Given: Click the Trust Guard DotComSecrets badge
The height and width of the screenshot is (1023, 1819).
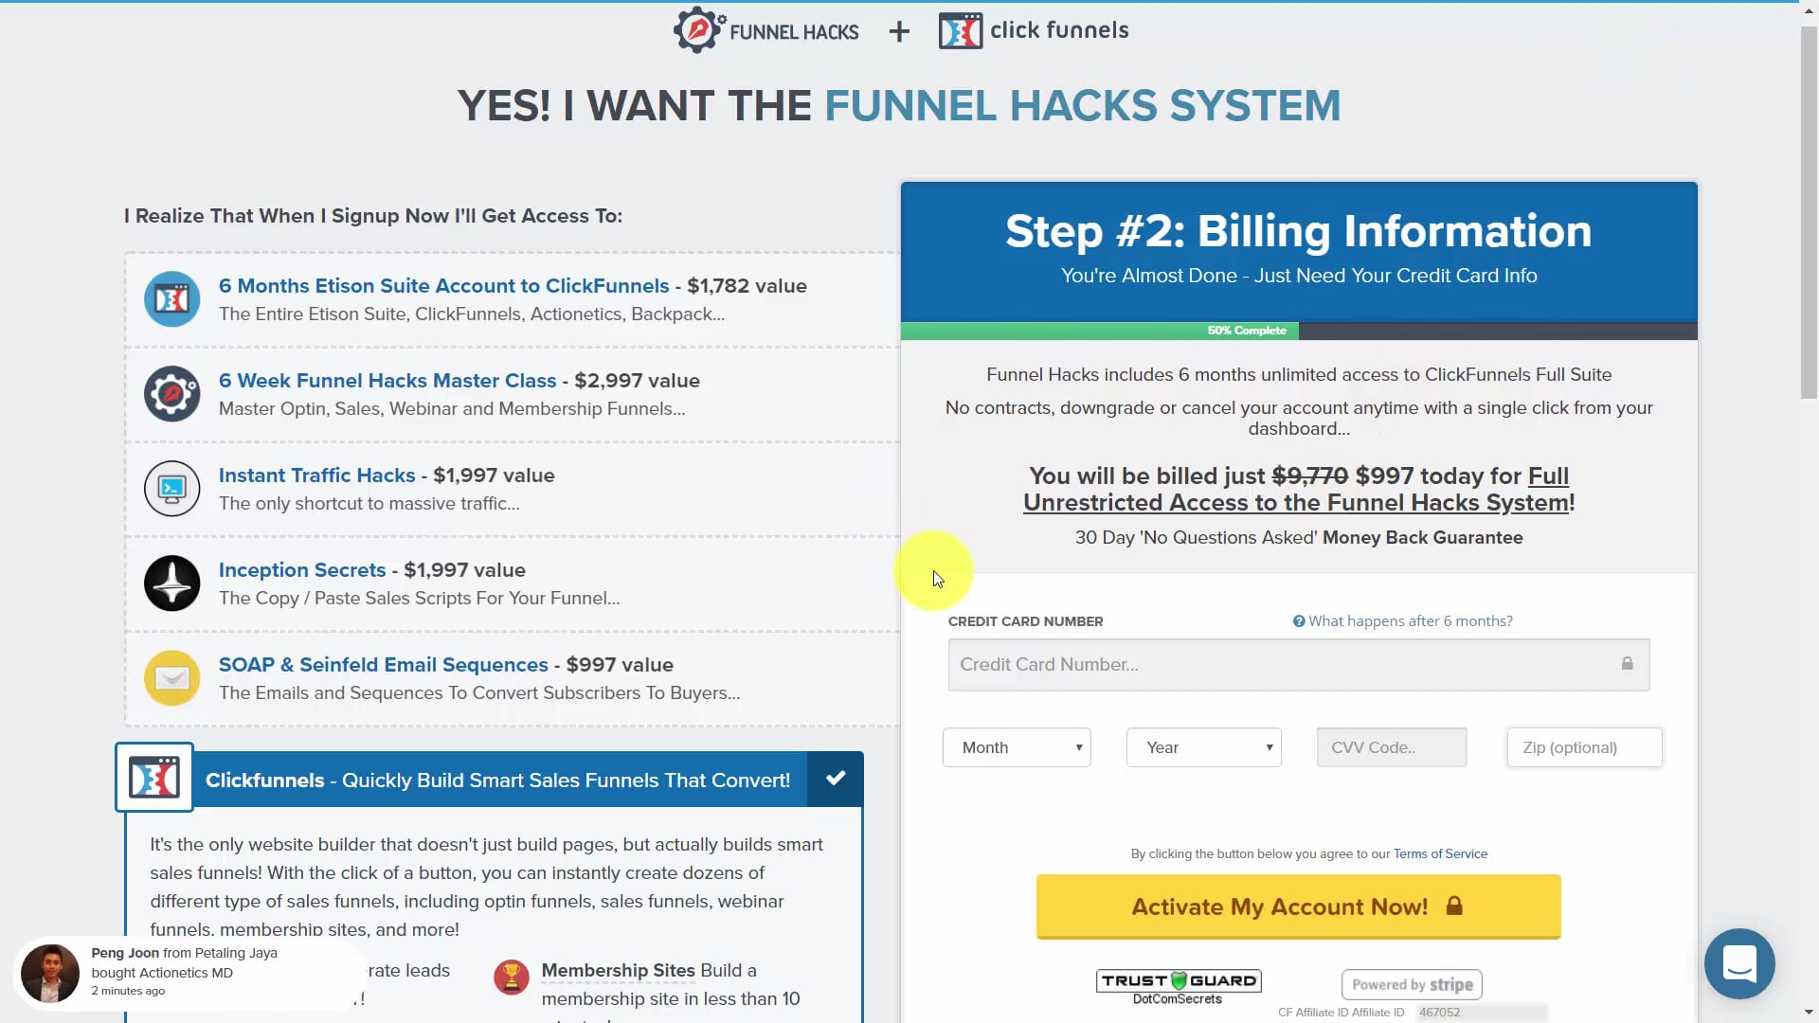Looking at the screenshot, I should click(x=1179, y=987).
